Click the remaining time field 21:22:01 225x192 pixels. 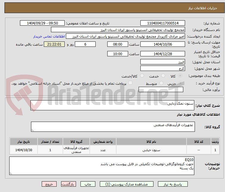tap(54, 44)
